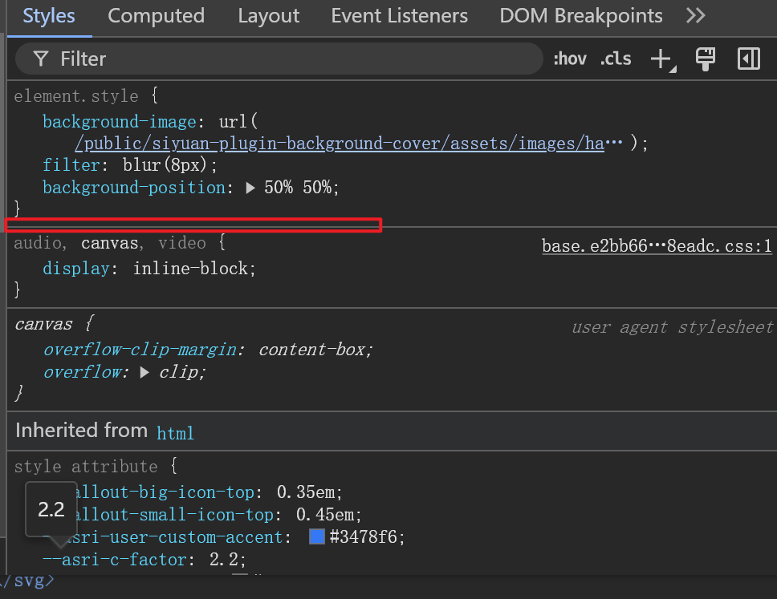
Task: Click the filter funnel icon
Action: [x=41, y=59]
